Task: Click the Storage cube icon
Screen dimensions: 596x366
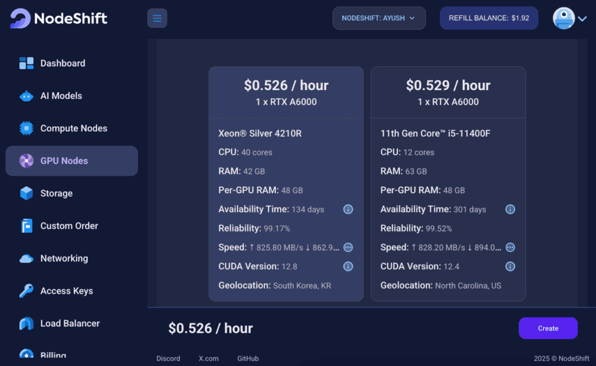Action: pyautogui.click(x=26, y=193)
